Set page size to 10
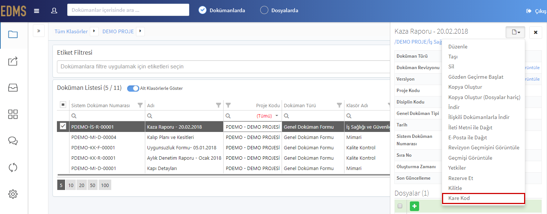Viewport: 547px width, 214px height. point(71,185)
